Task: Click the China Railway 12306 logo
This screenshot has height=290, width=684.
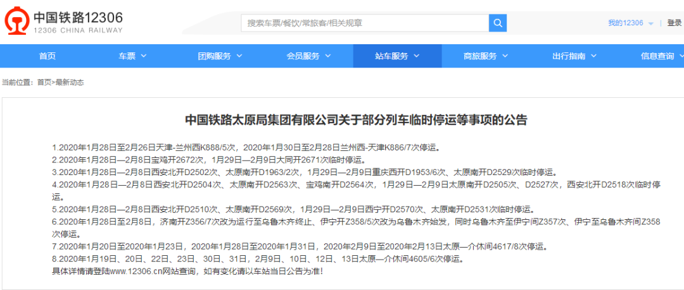Action: coord(63,23)
